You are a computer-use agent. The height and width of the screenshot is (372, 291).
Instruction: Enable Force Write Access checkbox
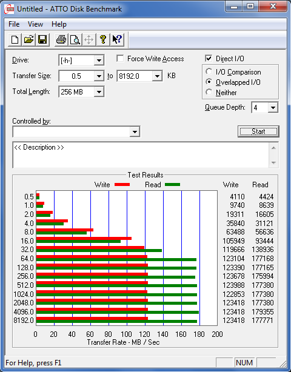[120, 59]
